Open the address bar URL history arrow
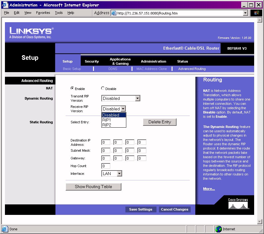This screenshot has height=234, width=264. [x=246, y=13]
